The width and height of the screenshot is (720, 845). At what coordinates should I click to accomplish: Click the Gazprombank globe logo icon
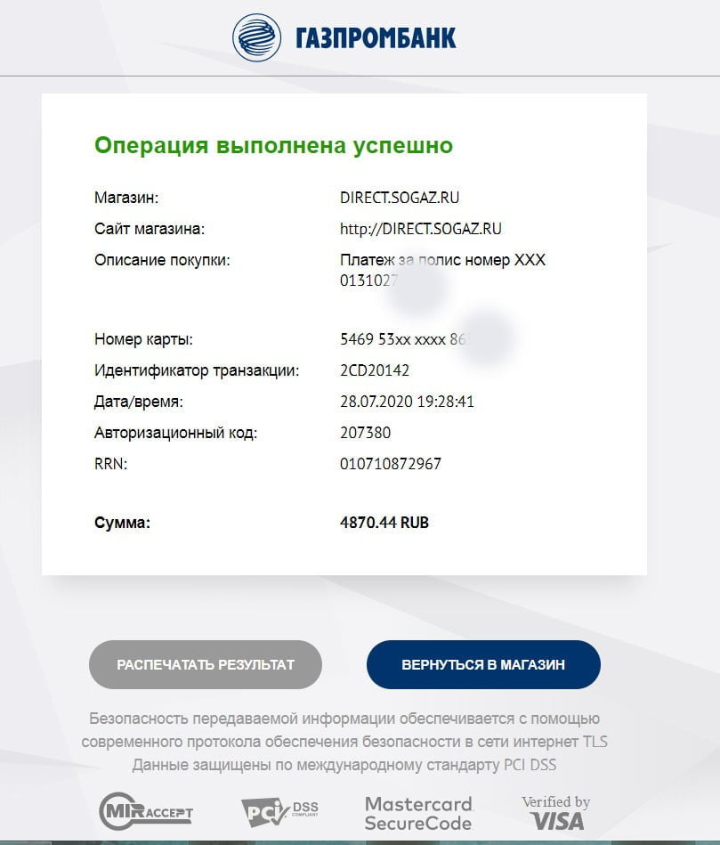click(256, 37)
